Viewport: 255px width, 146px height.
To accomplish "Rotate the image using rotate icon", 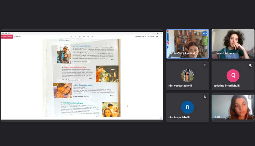I will pos(88,37).
